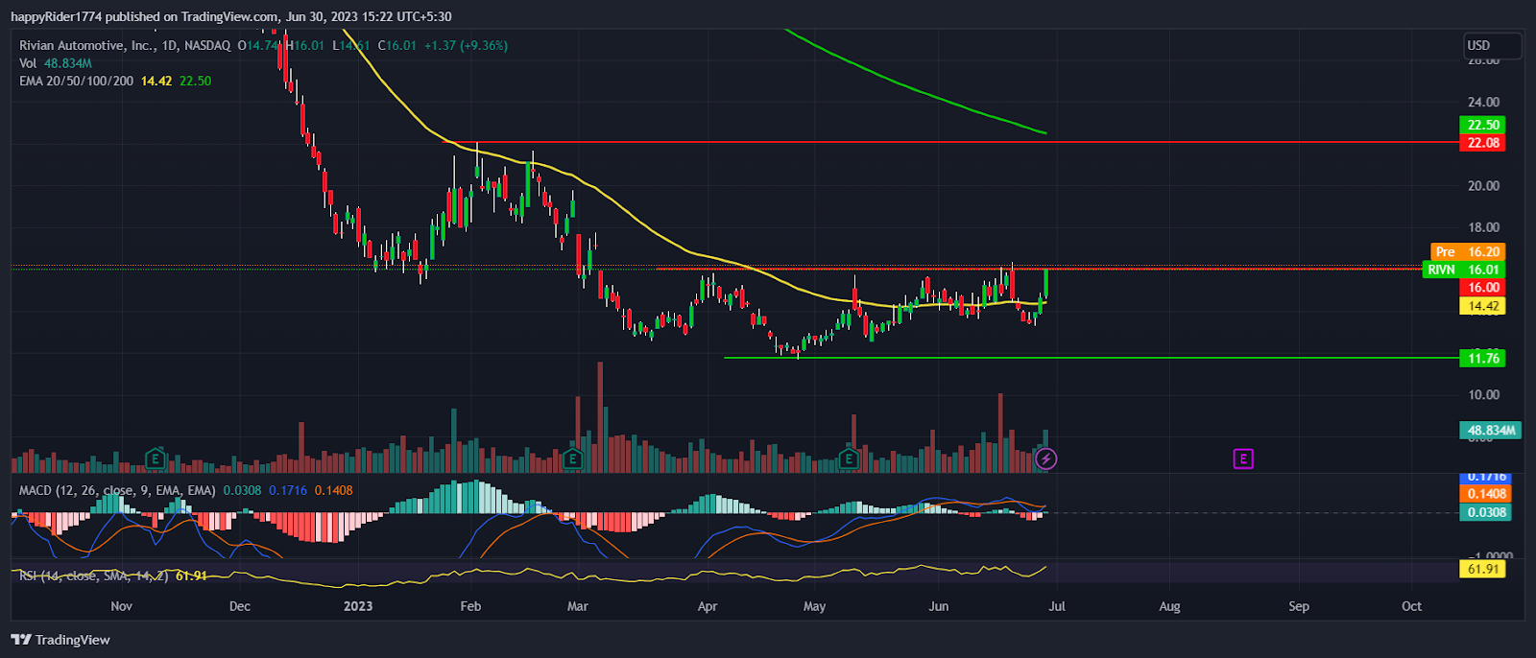Click the yellow 61.91 RSI value label
Viewport: 1536px width, 658px height.
[x=1483, y=569]
